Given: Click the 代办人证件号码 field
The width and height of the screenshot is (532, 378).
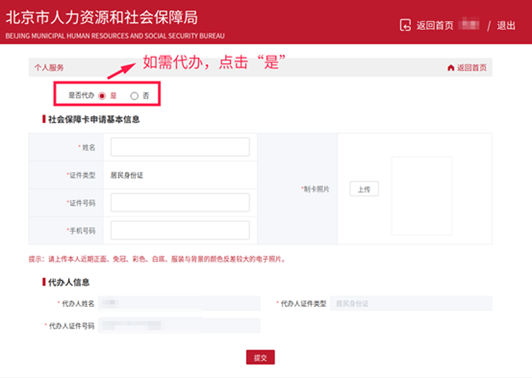Looking at the screenshot, I should point(179,326).
